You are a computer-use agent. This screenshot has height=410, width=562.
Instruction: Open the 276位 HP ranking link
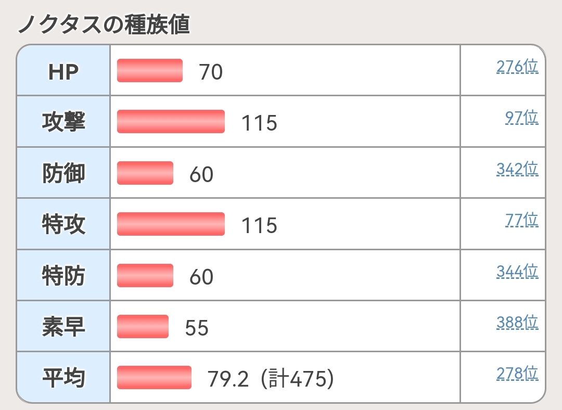517,66
